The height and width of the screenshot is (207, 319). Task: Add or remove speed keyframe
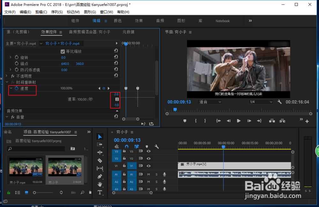click(x=104, y=88)
